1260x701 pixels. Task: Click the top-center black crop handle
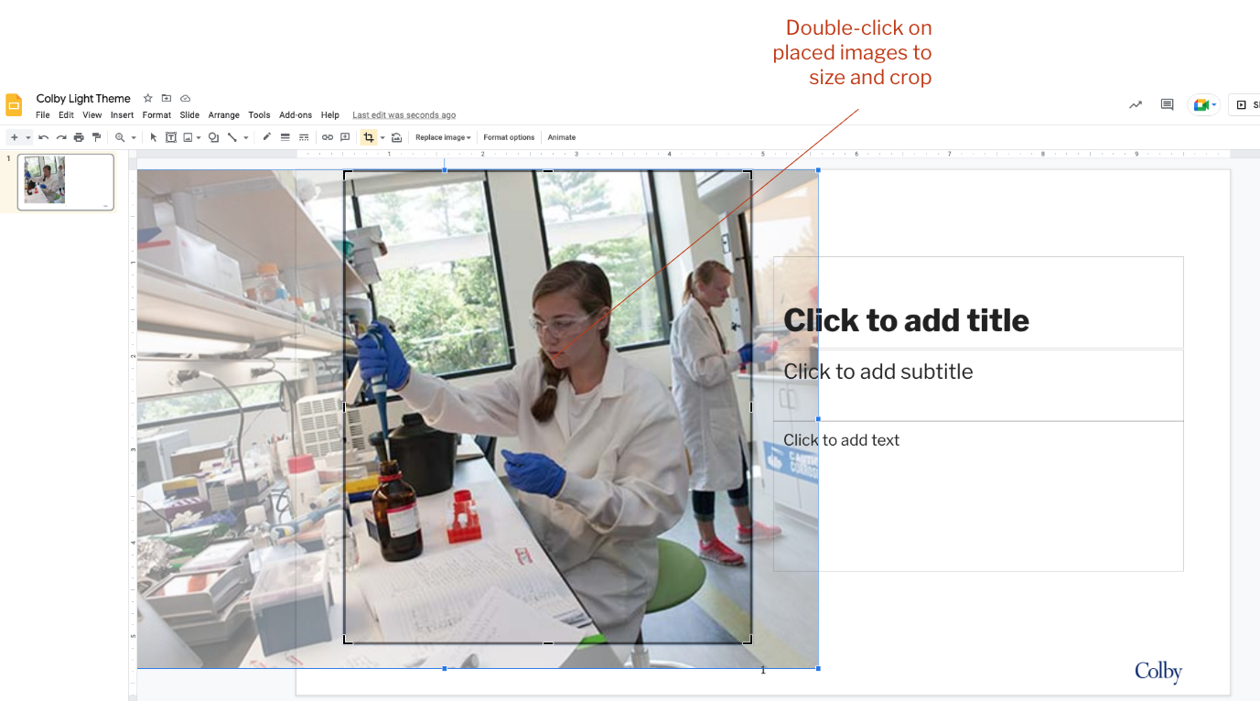pos(548,171)
